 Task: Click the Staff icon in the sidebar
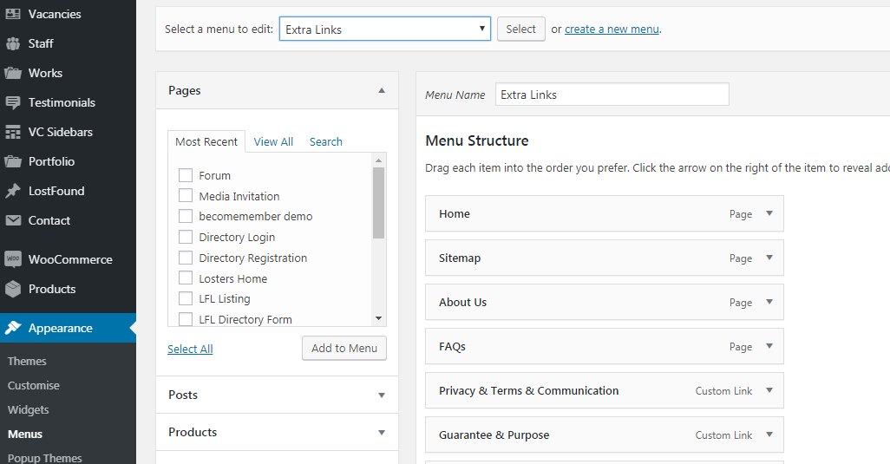point(13,43)
